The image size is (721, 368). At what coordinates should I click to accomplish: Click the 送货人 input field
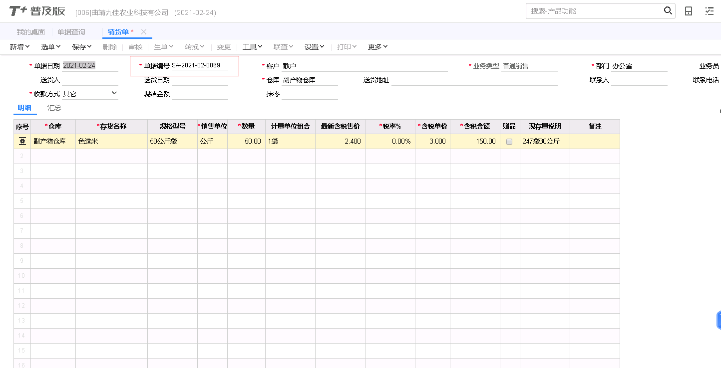[90, 80]
